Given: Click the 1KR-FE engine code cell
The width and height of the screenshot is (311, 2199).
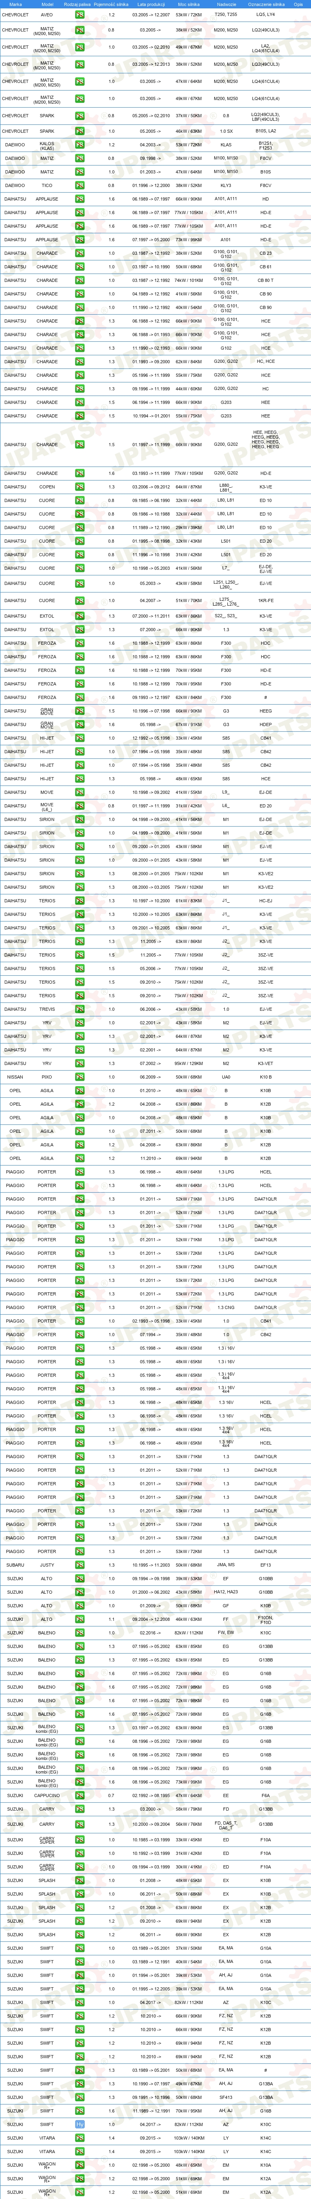Looking at the screenshot, I should point(266,600).
